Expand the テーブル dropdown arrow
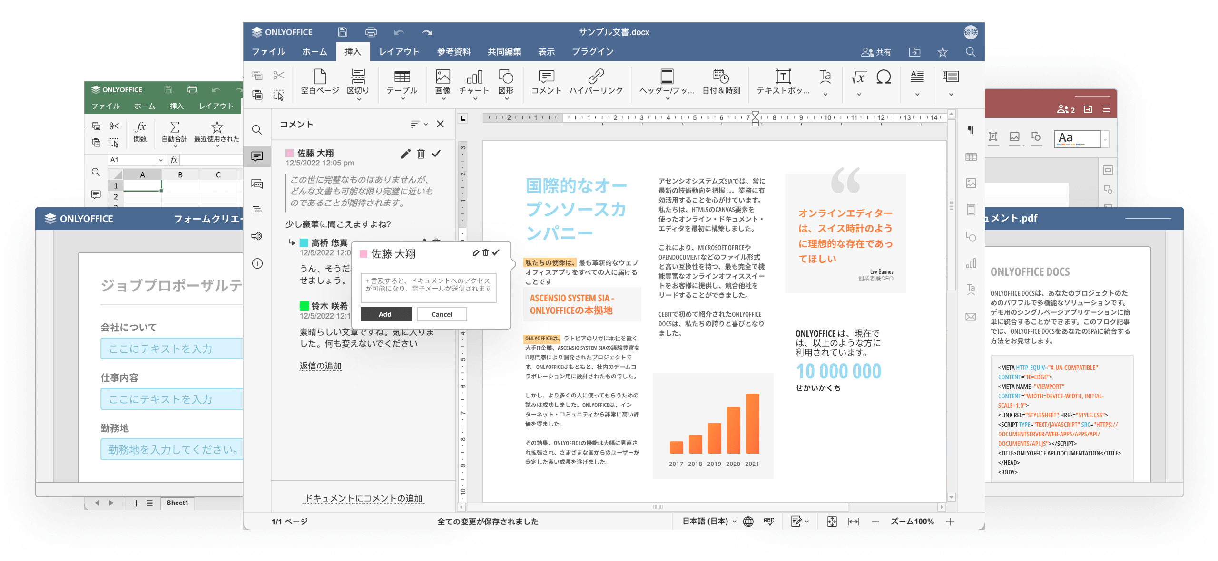Viewport: 1218px width, 561px height. tap(402, 99)
